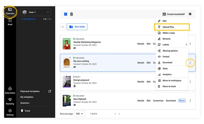The width and height of the screenshot is (204, 124).
Task: Click Details for My-new-catalog
Action: pyautogui.click(x=141, y=63)
